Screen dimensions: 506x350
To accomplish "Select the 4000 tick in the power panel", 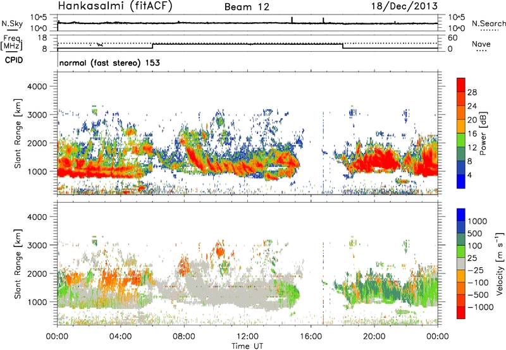I will click(37, 87).
